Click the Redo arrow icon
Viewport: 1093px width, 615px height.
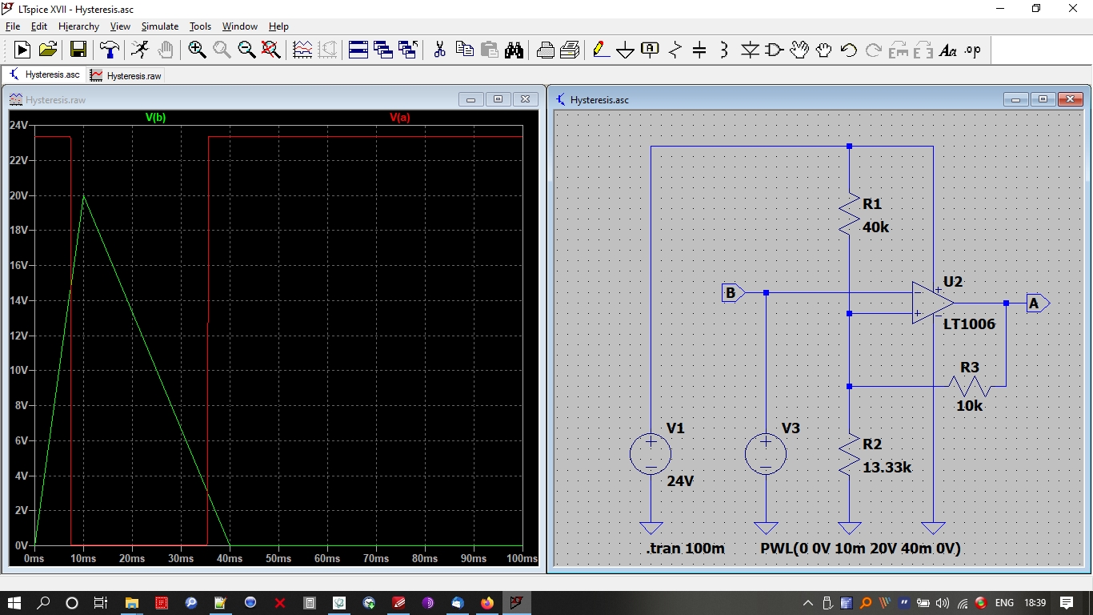[x=874, y=50]
